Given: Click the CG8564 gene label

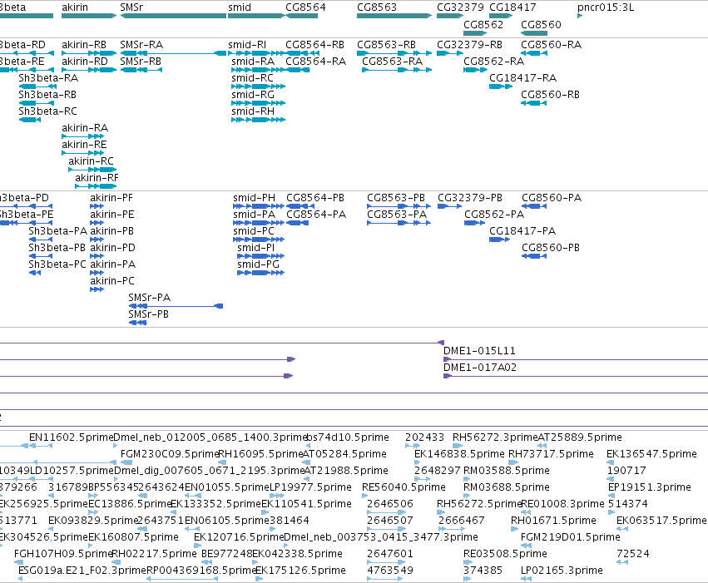Looking at the screenshot, I should (x=305, y=7).
